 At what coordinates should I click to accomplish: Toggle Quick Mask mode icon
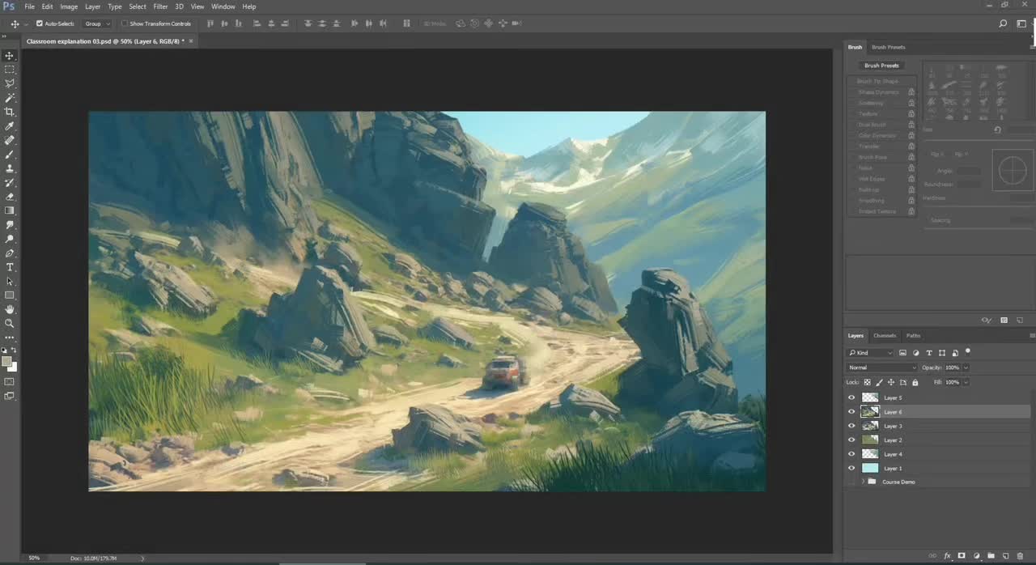pos(10,381)
